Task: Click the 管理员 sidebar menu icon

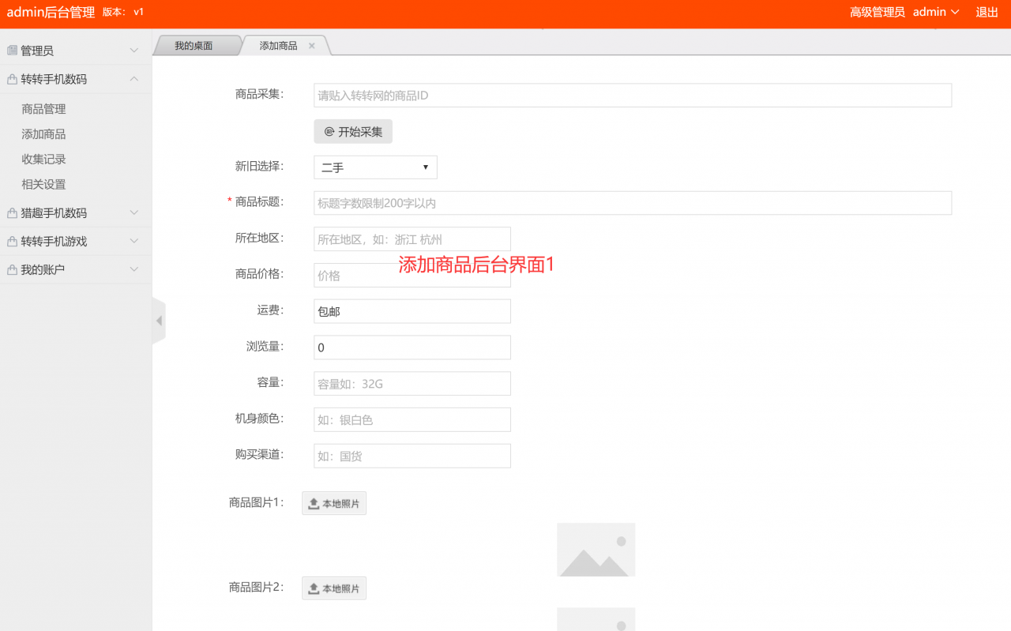Action: (12, 51)
